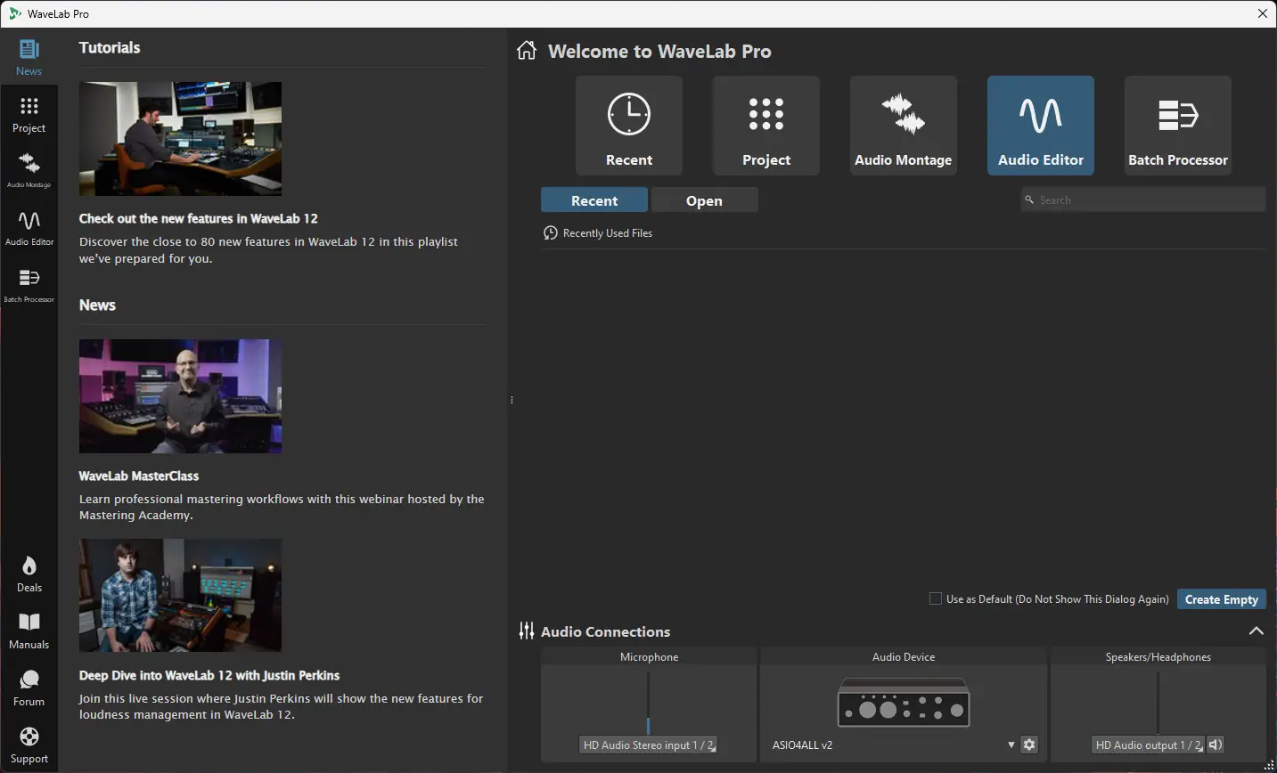
Task: Open the WaveLab MasterClass thumbnail
Action: (180, 396)
